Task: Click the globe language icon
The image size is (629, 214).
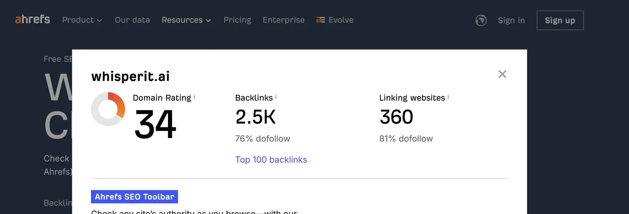Action: (481, 20)
